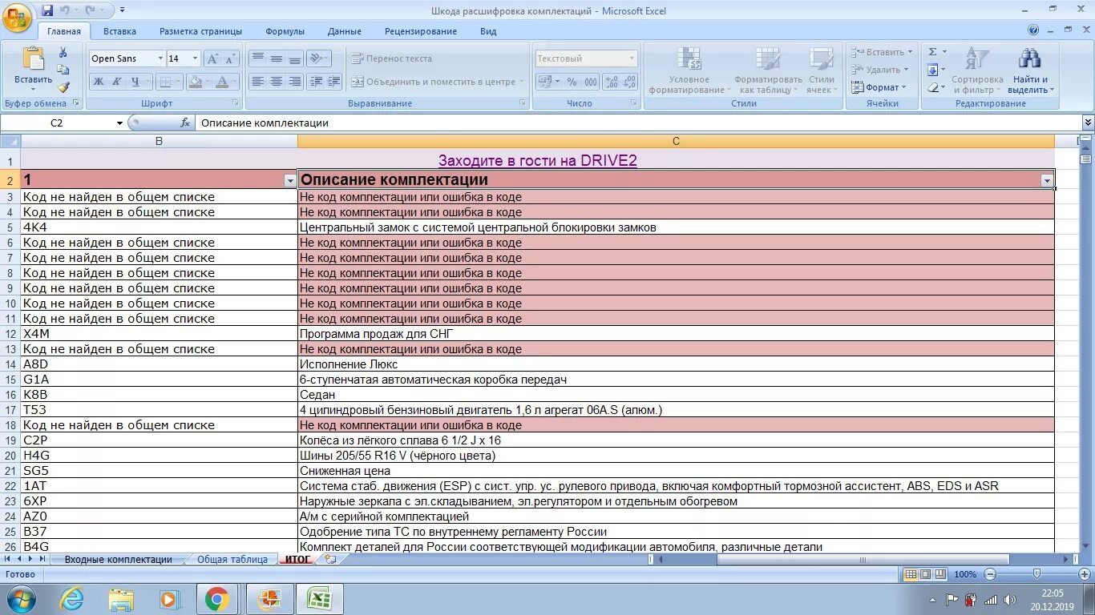Image resolution: width=1095 pixels, height=615 pixels.
Task: Apply percent style format
Action: (x=572, y=82)
